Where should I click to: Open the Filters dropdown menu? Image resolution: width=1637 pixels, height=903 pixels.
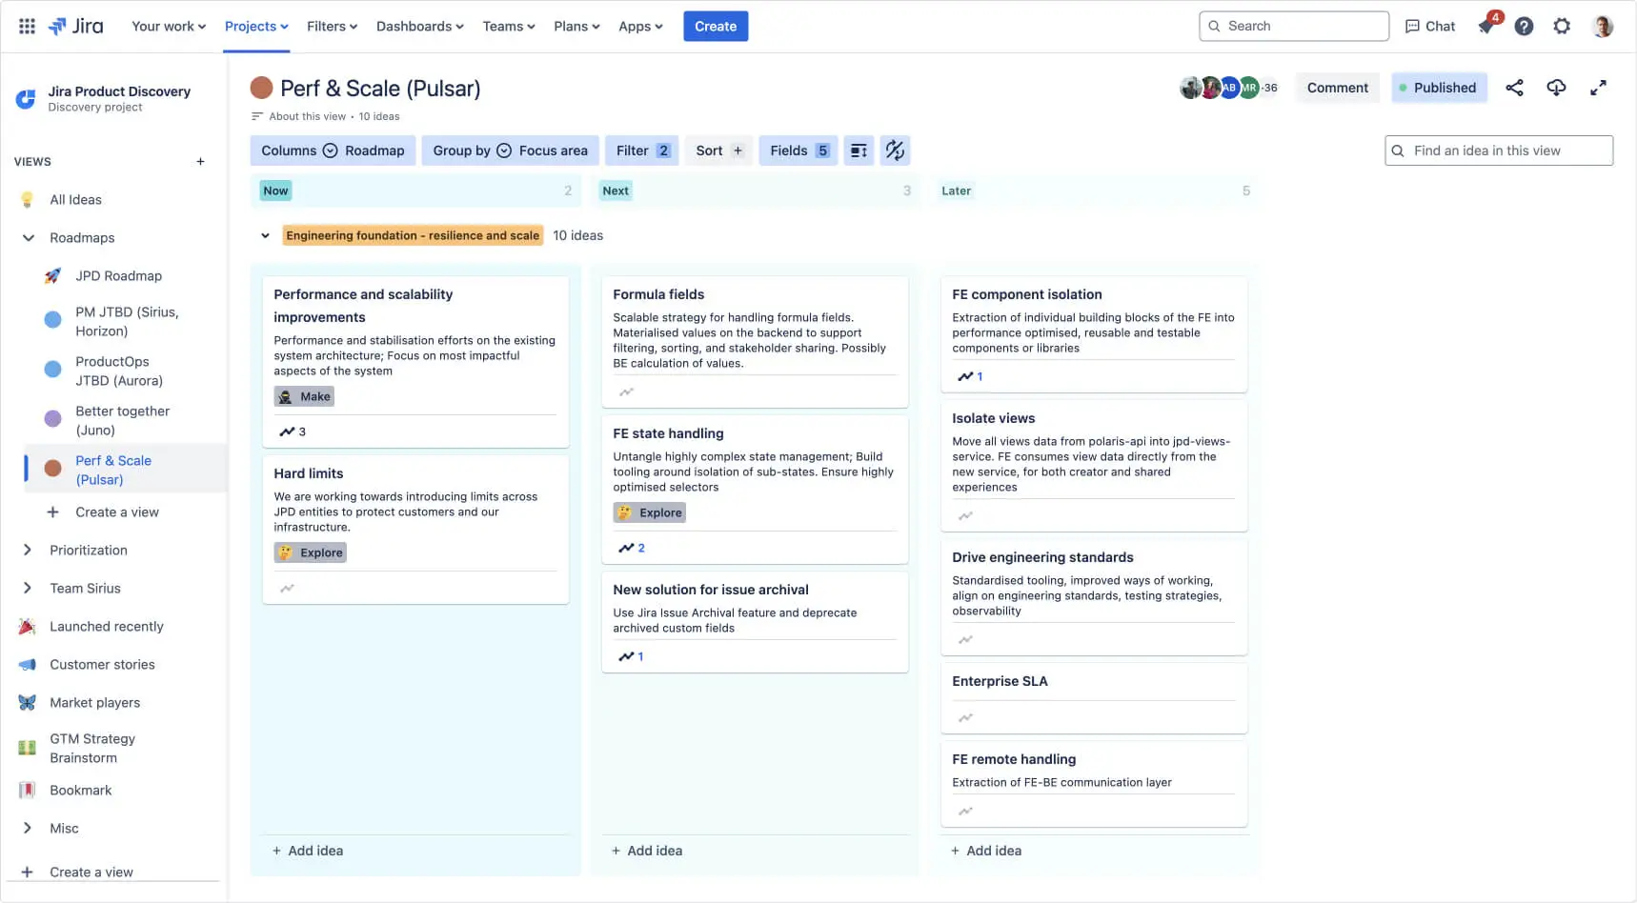pyautogui.click(x=333, y=26)
